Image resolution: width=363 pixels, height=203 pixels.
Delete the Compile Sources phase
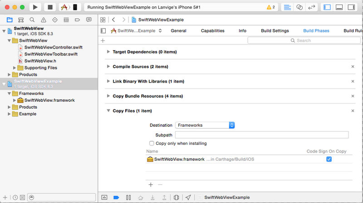[x=353, y=66]
